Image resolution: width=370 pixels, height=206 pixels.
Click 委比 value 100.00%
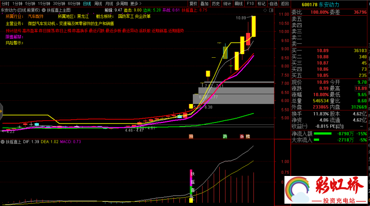click(320, 12)
